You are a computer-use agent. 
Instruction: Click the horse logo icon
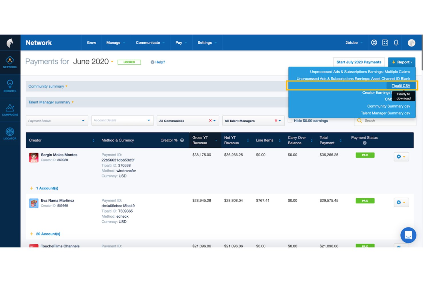coord(10,43)
